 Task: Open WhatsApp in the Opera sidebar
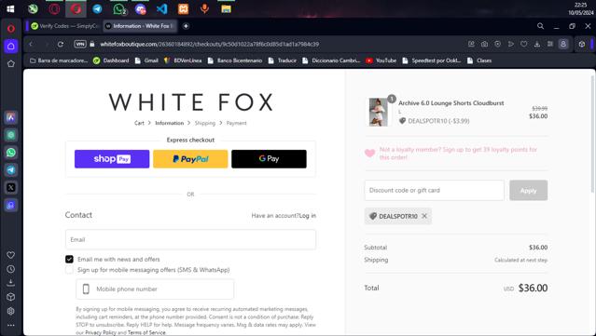tap(11, 153)
